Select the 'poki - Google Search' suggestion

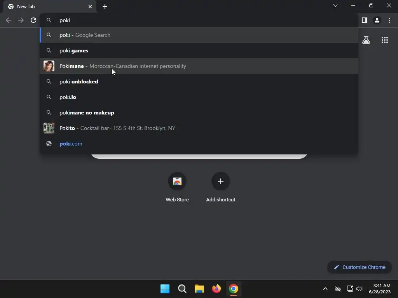199,35
